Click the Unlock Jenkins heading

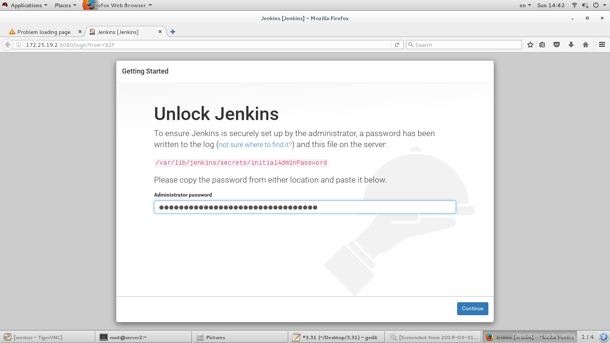(x=216, y=114)
